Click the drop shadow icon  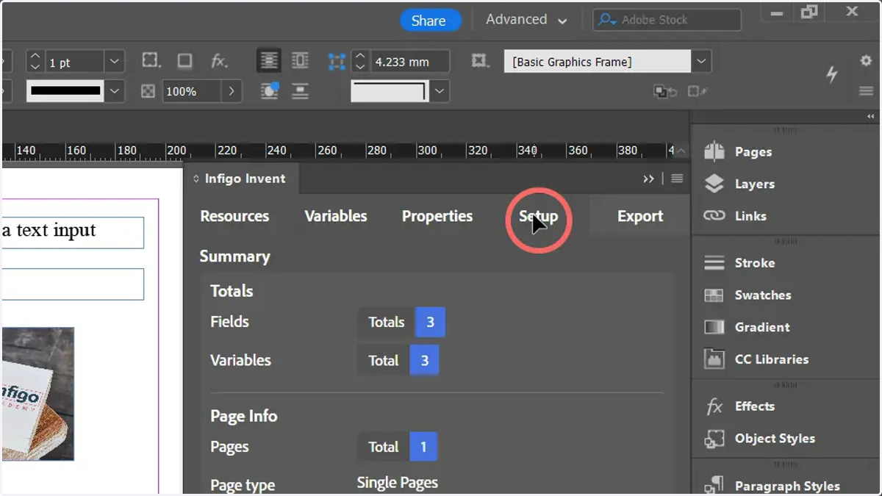click(x=185, y=60)
